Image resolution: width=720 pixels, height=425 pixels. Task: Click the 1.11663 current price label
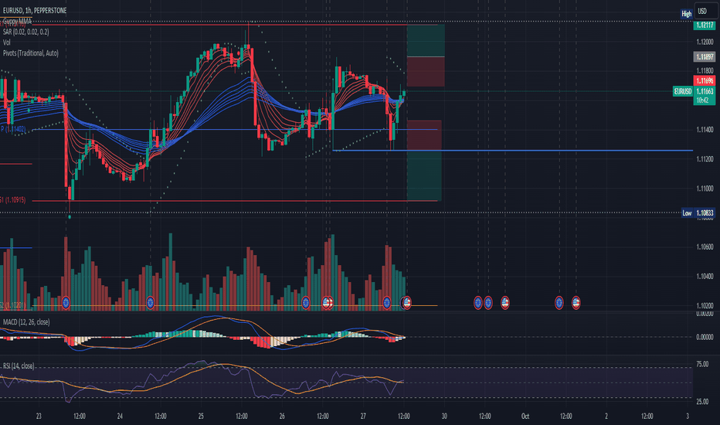(705, 91)
